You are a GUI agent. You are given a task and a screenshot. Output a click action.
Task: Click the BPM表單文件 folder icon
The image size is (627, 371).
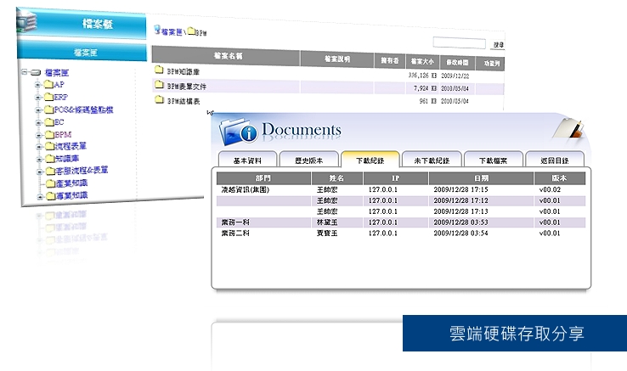coord(158,87)
